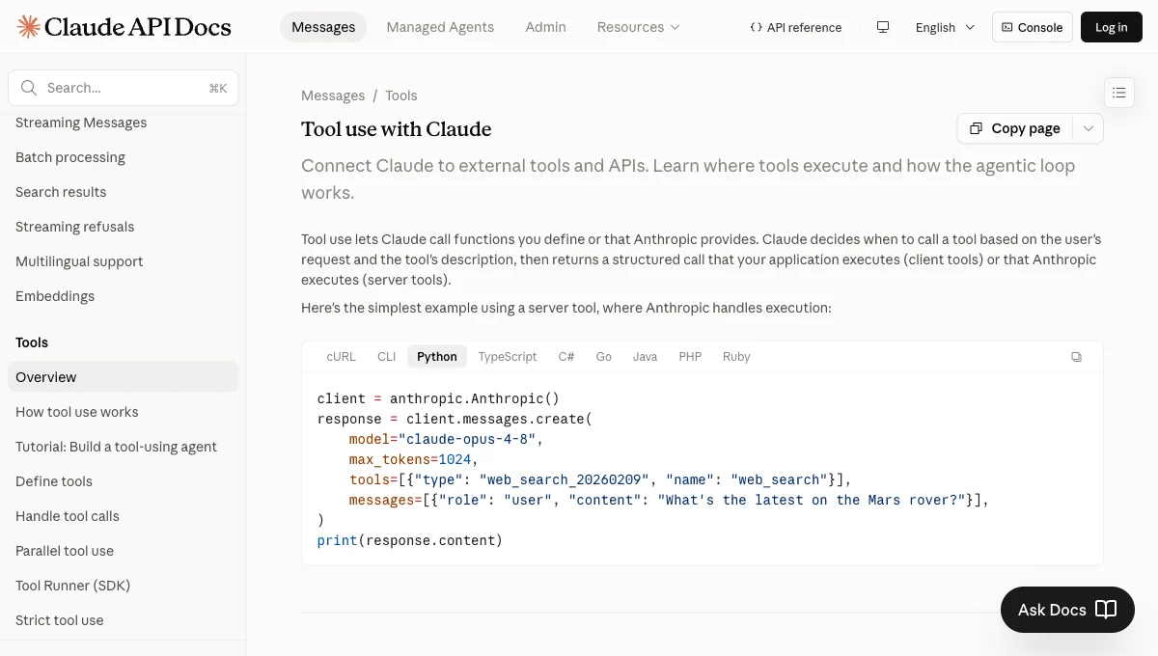Expand Copy page options chevron
The image size is (1158, 656).
1089,128
